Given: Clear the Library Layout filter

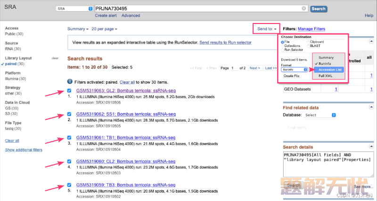Looking at the screenshot, I should coord(55,58).
